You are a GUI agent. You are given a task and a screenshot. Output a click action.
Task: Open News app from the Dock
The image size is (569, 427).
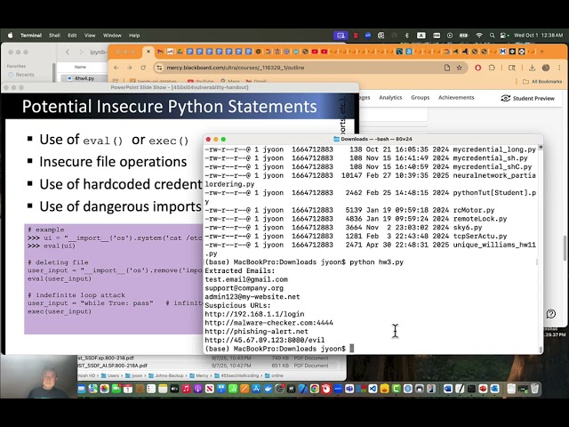tap(210, 389)
